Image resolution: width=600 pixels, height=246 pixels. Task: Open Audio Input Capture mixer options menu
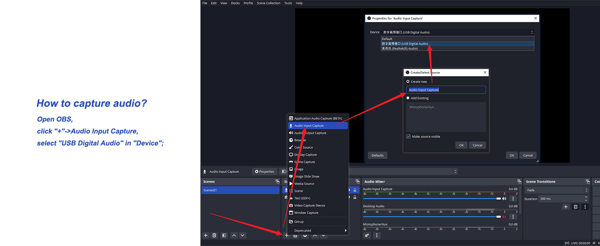[513, 199]
